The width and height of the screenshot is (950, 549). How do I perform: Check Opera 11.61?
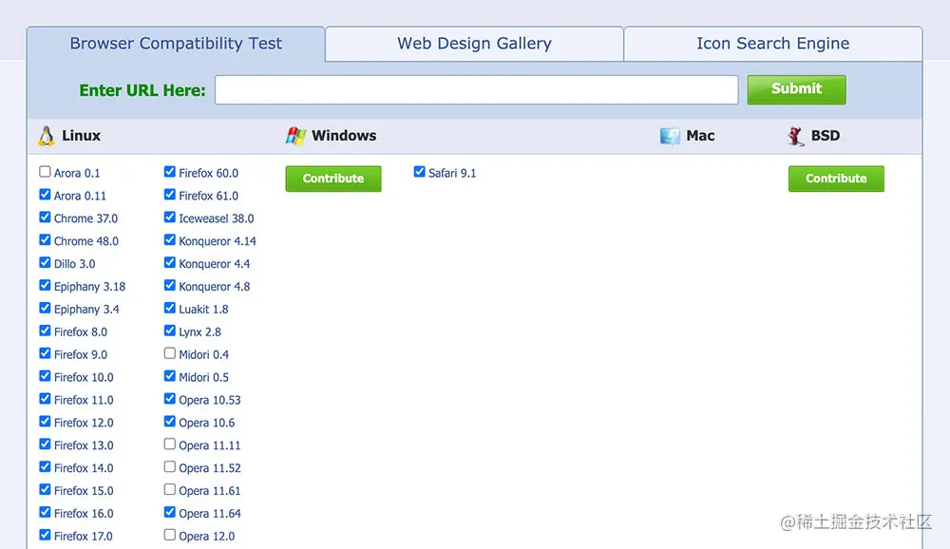(170, 489)
